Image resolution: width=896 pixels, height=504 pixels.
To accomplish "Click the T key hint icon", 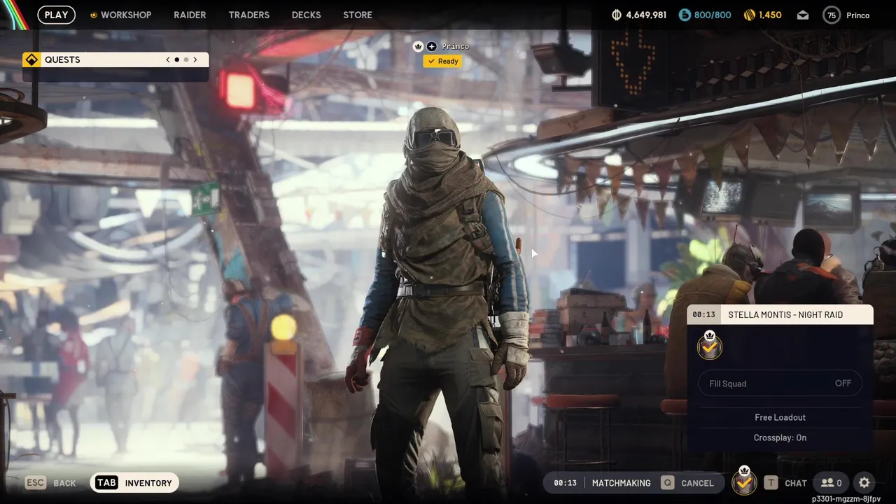I will click(x=771, y=483).
